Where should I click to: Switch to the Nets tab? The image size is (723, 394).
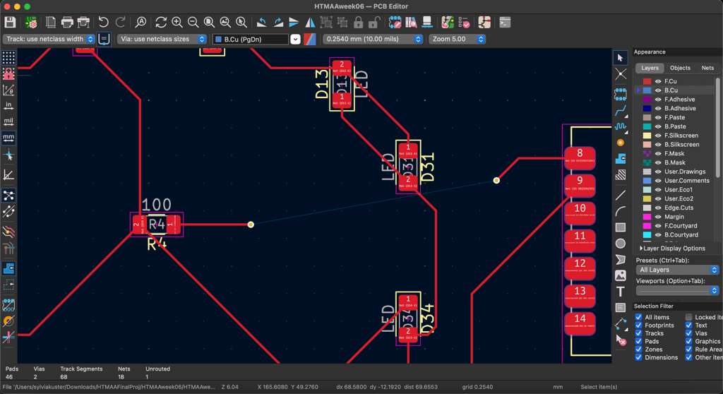pyautogui.click(x=707, y=68)
